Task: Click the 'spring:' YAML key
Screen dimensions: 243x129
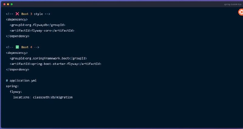Action: click(12, 86)
